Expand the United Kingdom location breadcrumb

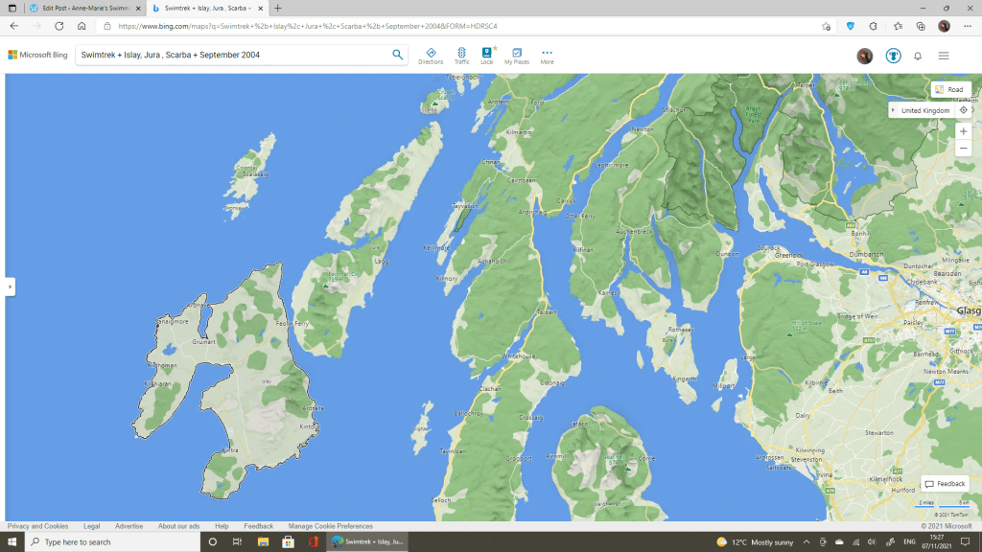coord(894,110)
